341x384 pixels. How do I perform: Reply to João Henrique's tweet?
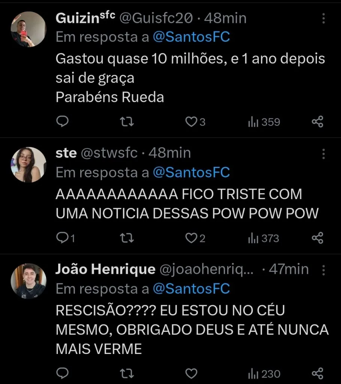(63, 373)
